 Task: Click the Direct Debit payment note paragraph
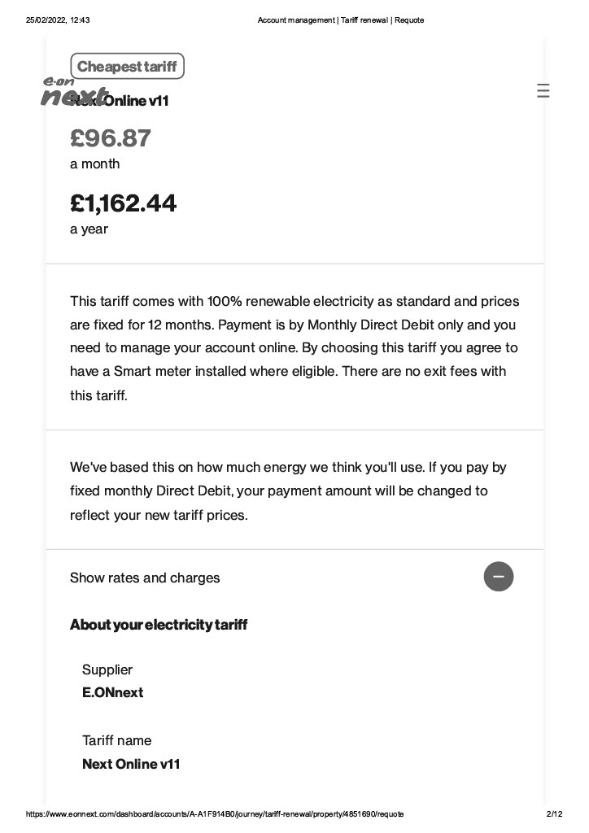pos(288,491)
